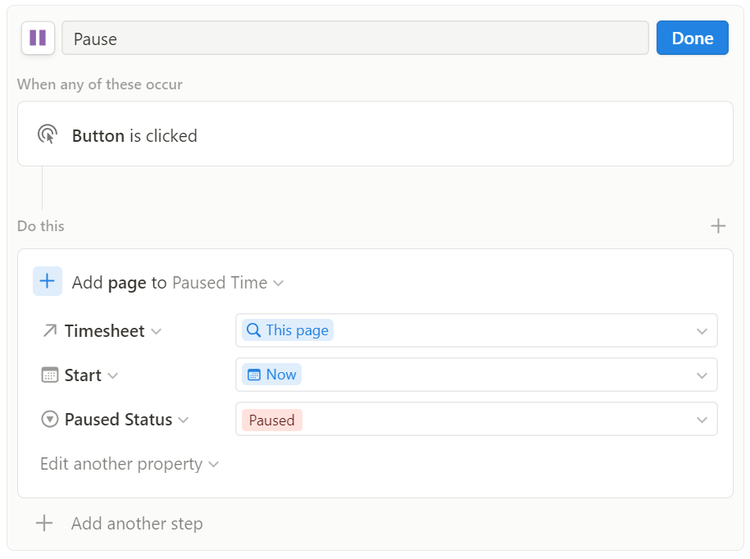Click the Paused Status select icon

click(50, 420)
